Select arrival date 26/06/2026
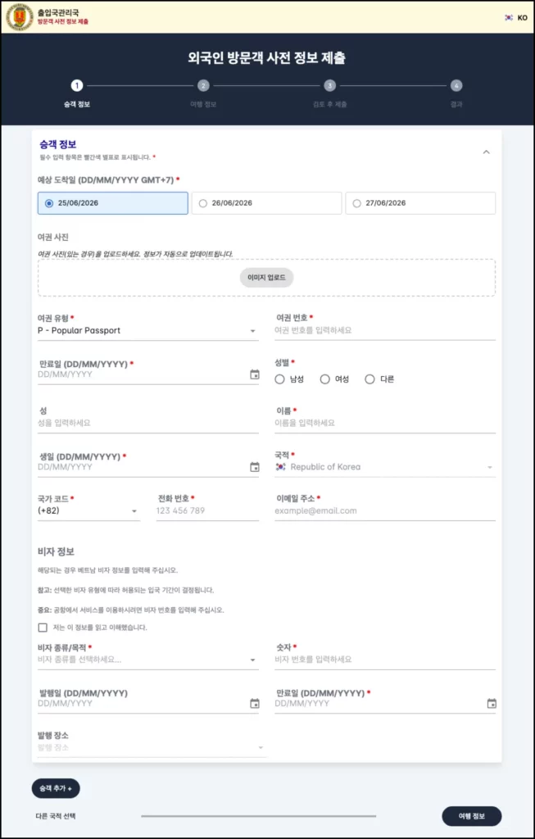Image resolution: width=535 pixels, height=839 pixels. [x=266, y=203]
